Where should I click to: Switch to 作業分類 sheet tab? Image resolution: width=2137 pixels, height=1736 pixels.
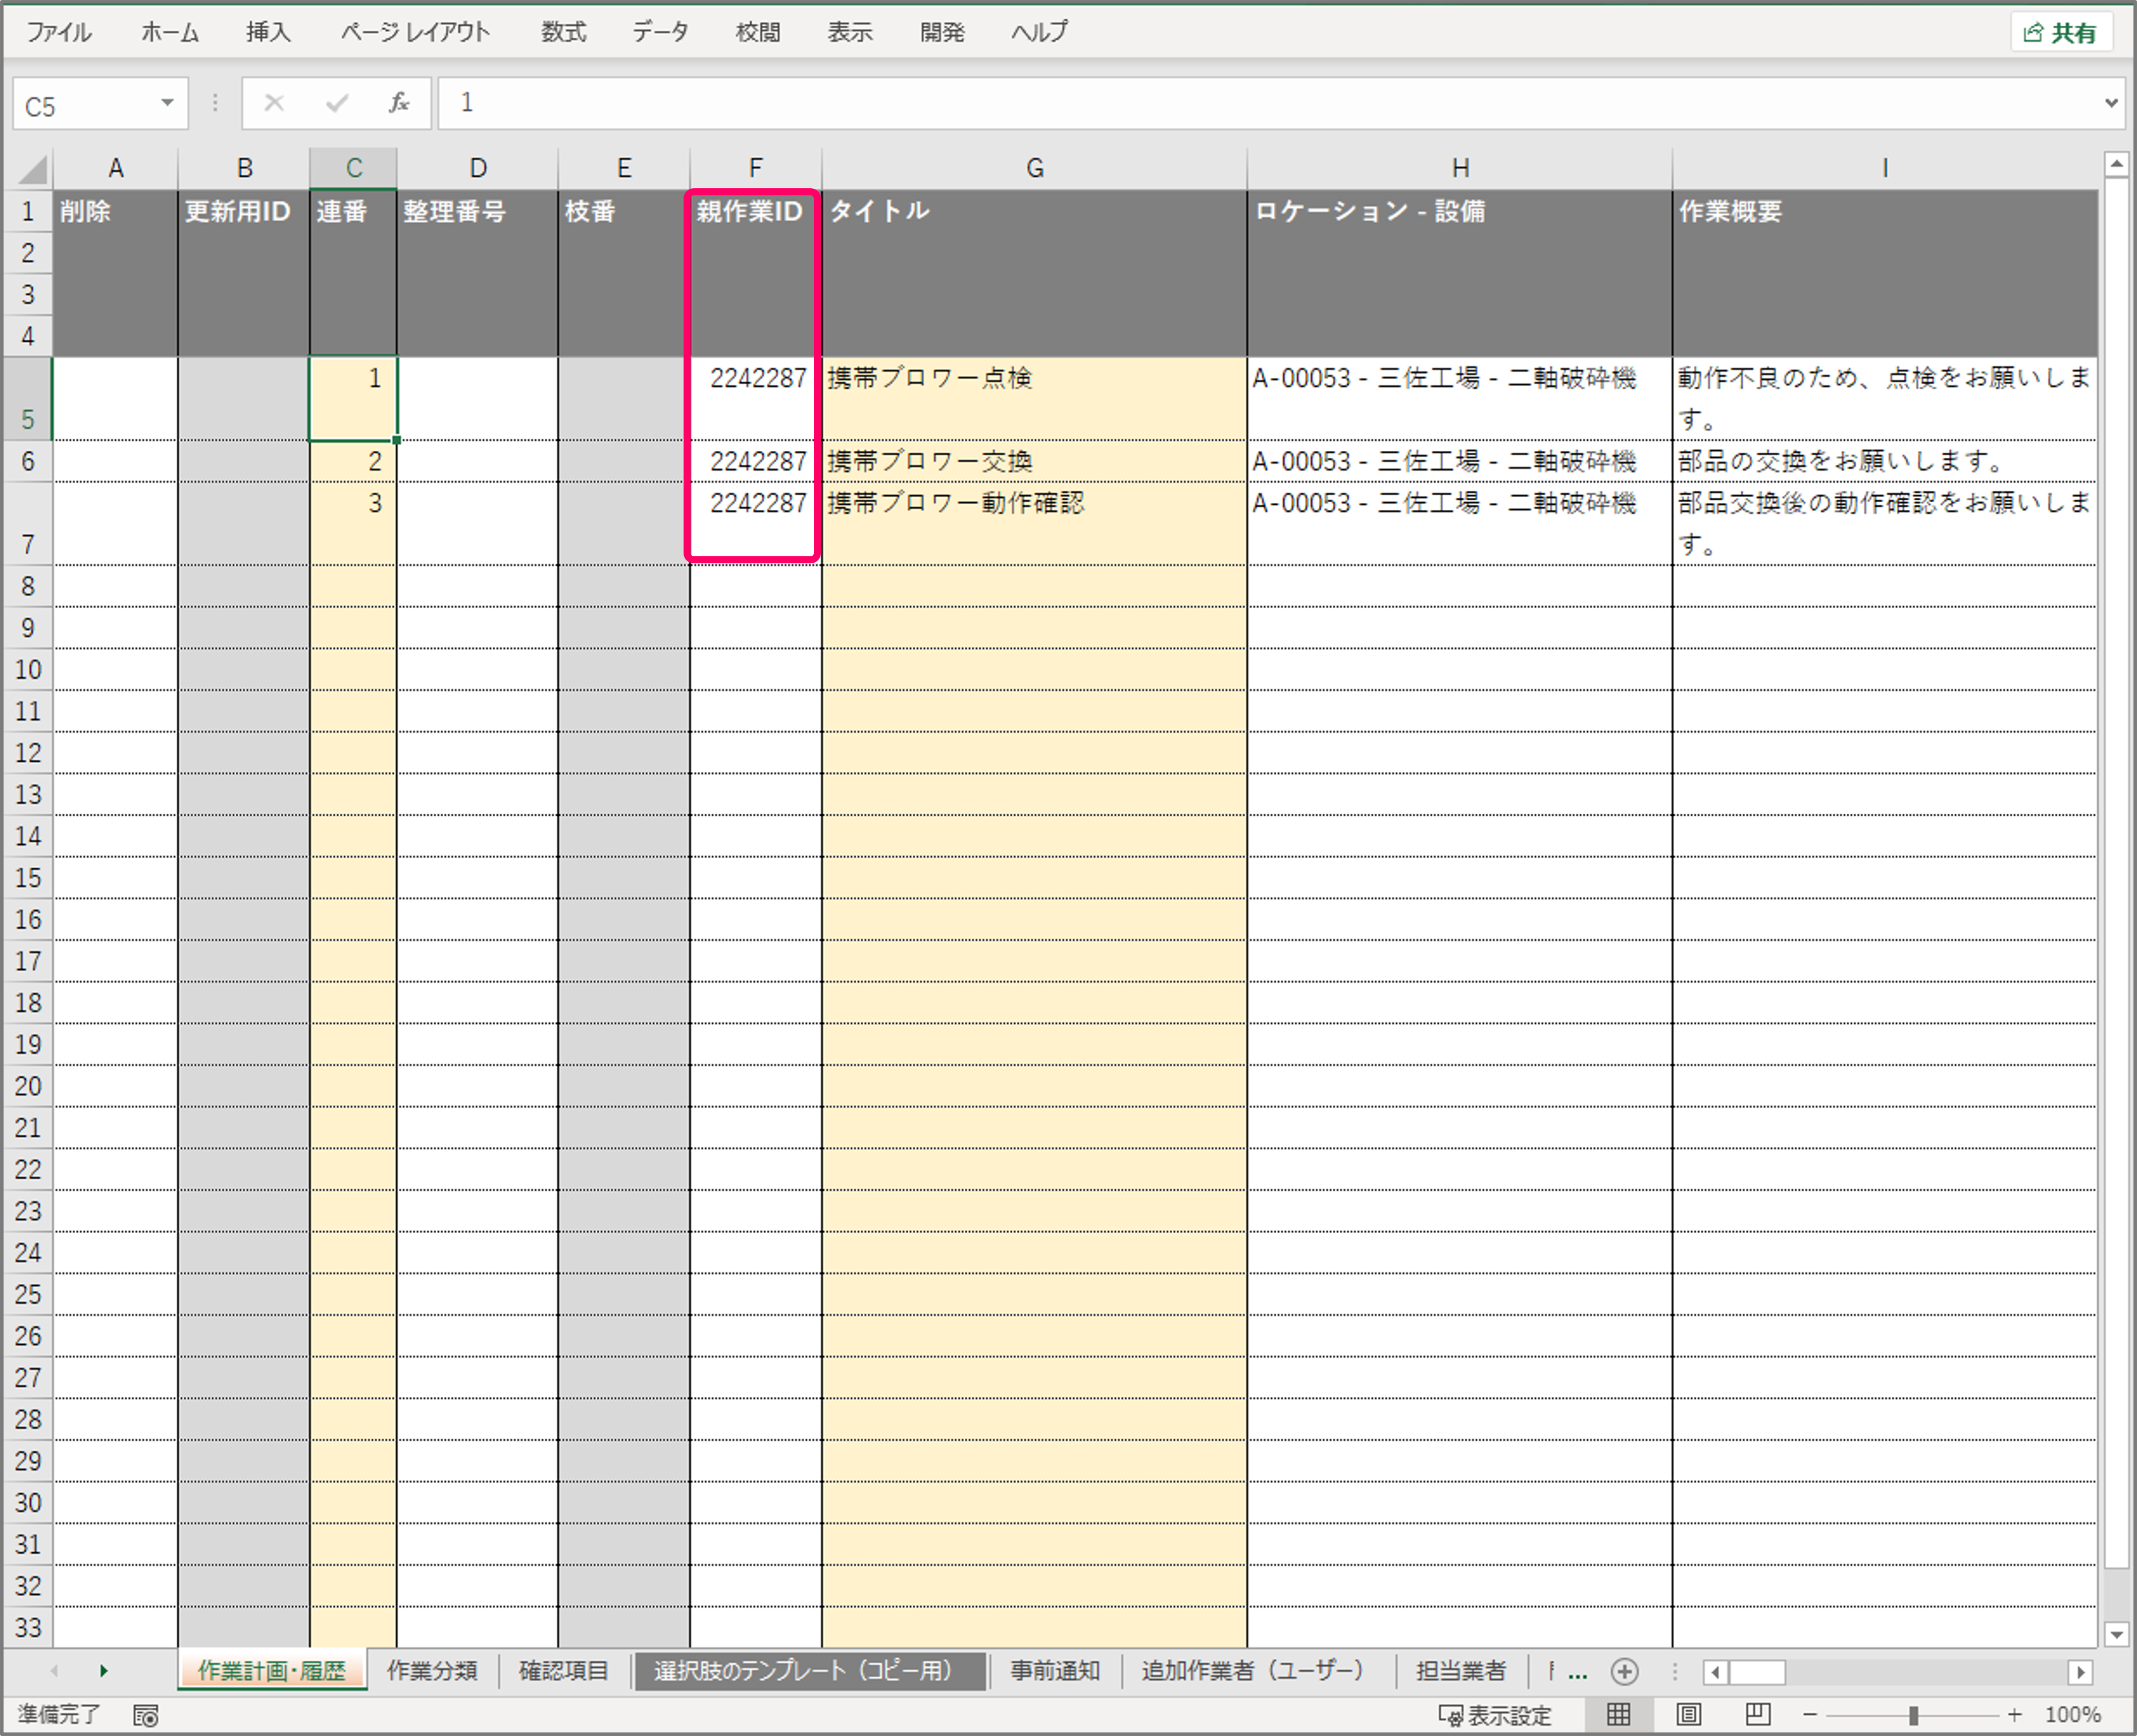point(432,1671)
